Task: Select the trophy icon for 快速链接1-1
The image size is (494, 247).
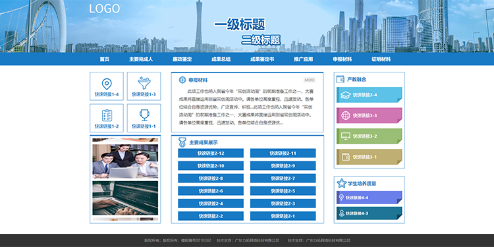Action: pyautogui.click(x=144, y=115)
